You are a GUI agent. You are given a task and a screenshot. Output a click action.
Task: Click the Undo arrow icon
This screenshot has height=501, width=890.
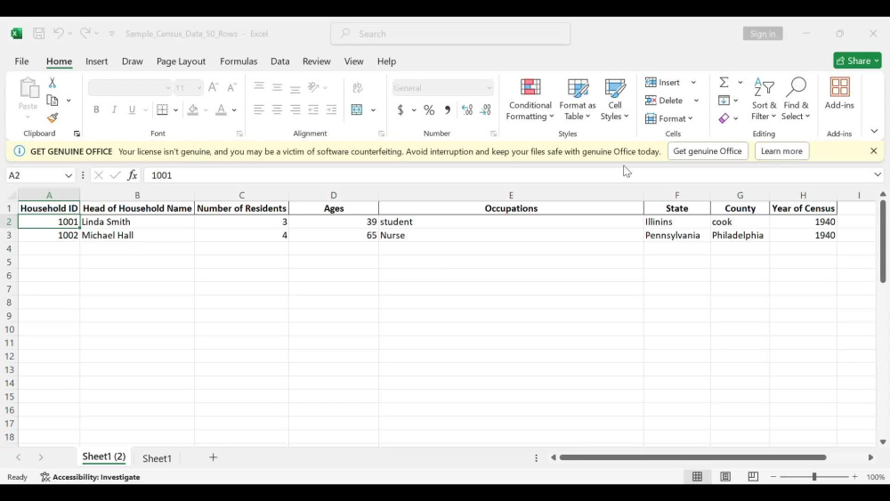pyautogui.click(x=58, y=34)
